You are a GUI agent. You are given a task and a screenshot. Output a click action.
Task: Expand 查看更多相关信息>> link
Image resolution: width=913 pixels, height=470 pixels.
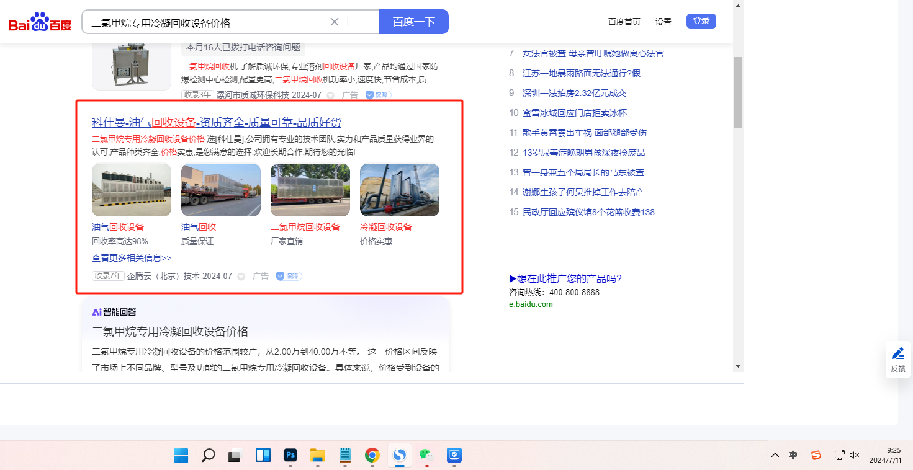[132, 258]
